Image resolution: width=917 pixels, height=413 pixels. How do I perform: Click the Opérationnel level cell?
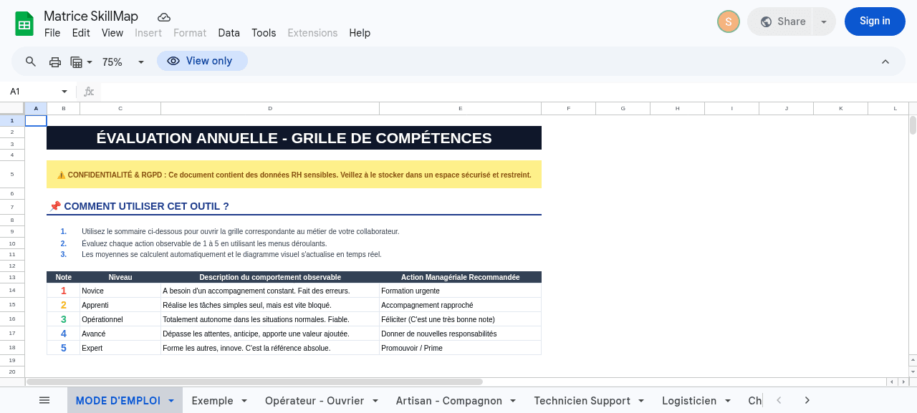(120, 319)
